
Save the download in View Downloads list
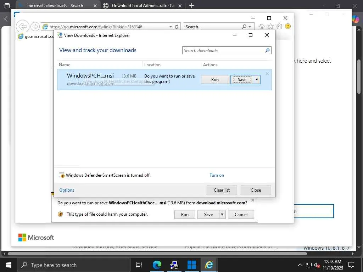242,80
